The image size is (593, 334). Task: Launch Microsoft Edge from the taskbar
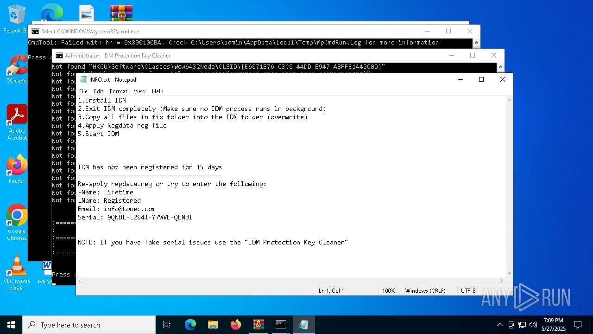point(190,325)
